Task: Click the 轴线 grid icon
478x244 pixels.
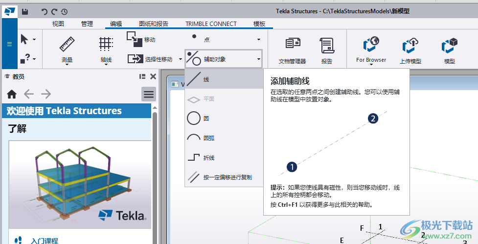Action: click(x=106, y=44)
